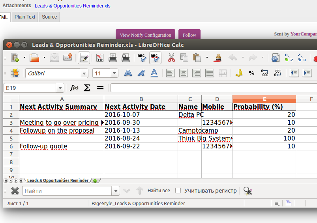Toggle Italic text formatting
This screenshot has height=223, width=317.
point(141,73)
